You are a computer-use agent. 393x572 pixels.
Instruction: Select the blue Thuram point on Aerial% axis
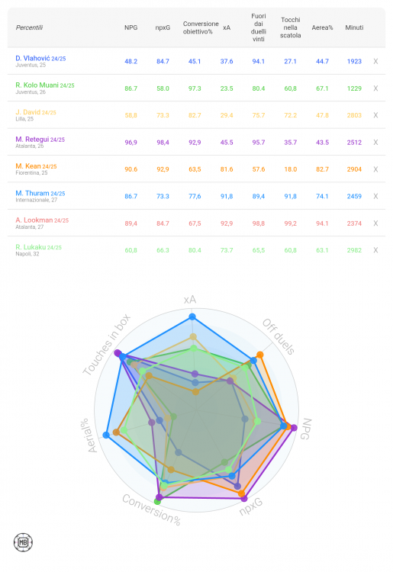106,435
